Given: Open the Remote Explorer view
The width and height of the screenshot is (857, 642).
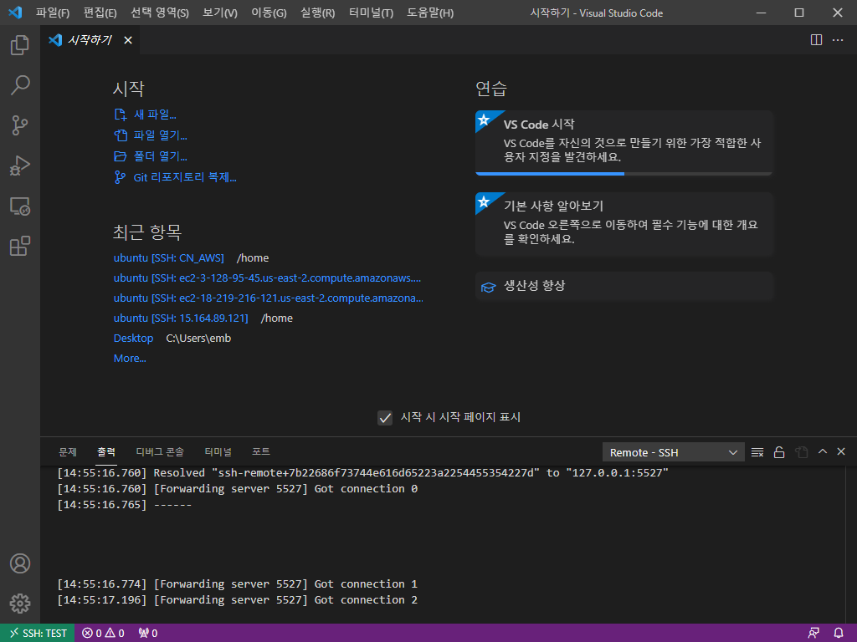Looking at the screenshot, I should tap(20, 206).
